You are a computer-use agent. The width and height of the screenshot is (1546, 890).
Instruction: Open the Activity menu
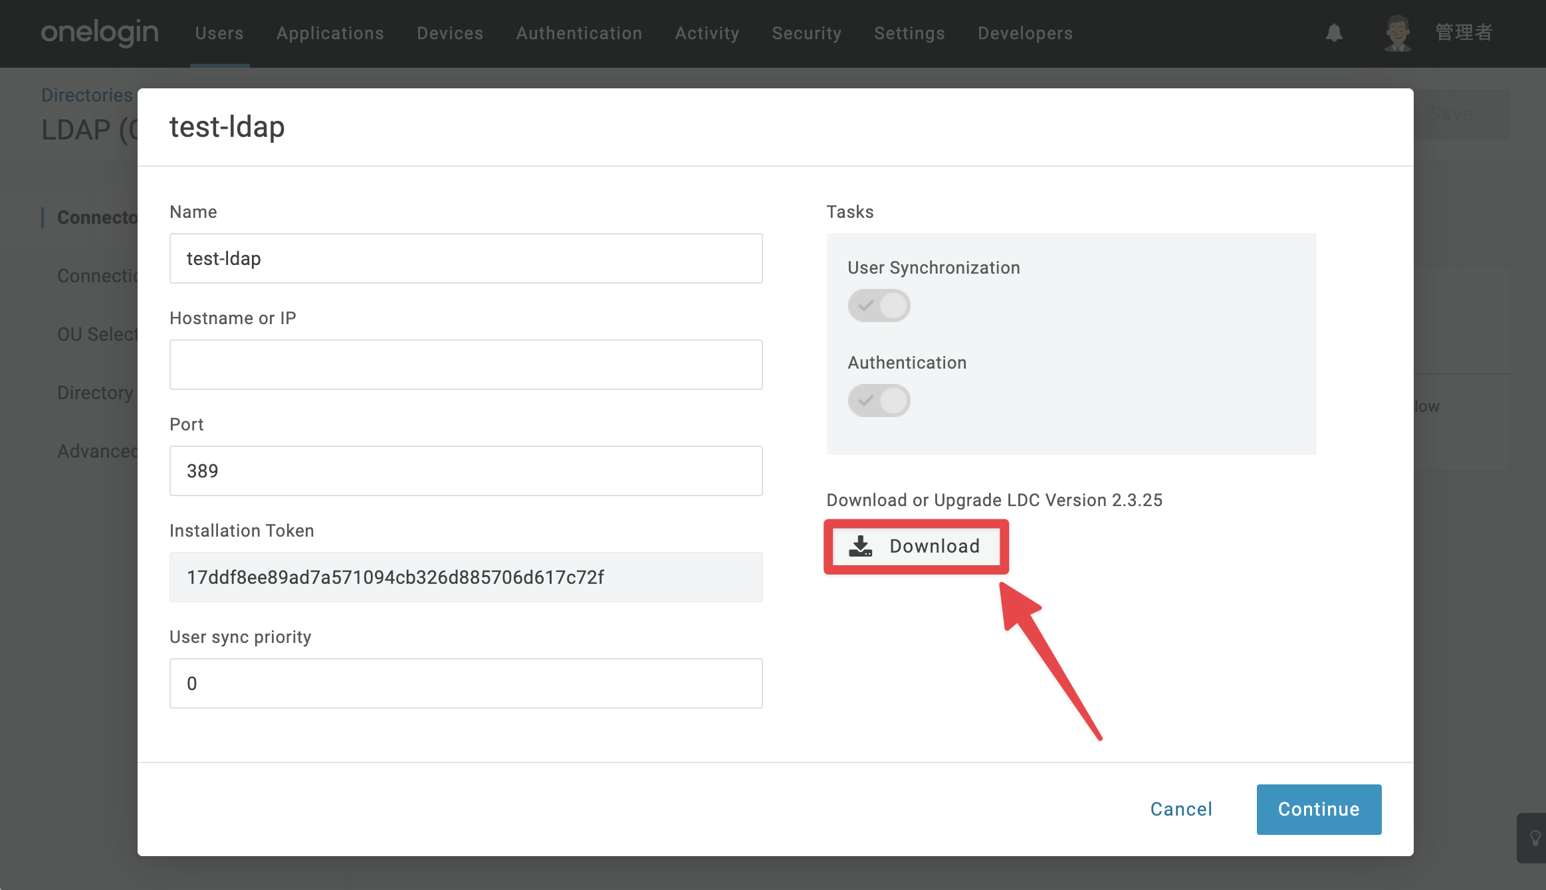[x=707, y=33]
